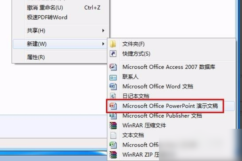This screenshot has width=242, height=161.
Task: Click the journal icon beside 日记本文档
Action: pyautogui.click(x=113, y=96)
